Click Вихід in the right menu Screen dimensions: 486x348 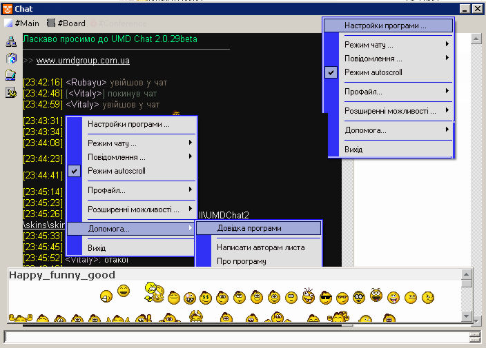353,149
